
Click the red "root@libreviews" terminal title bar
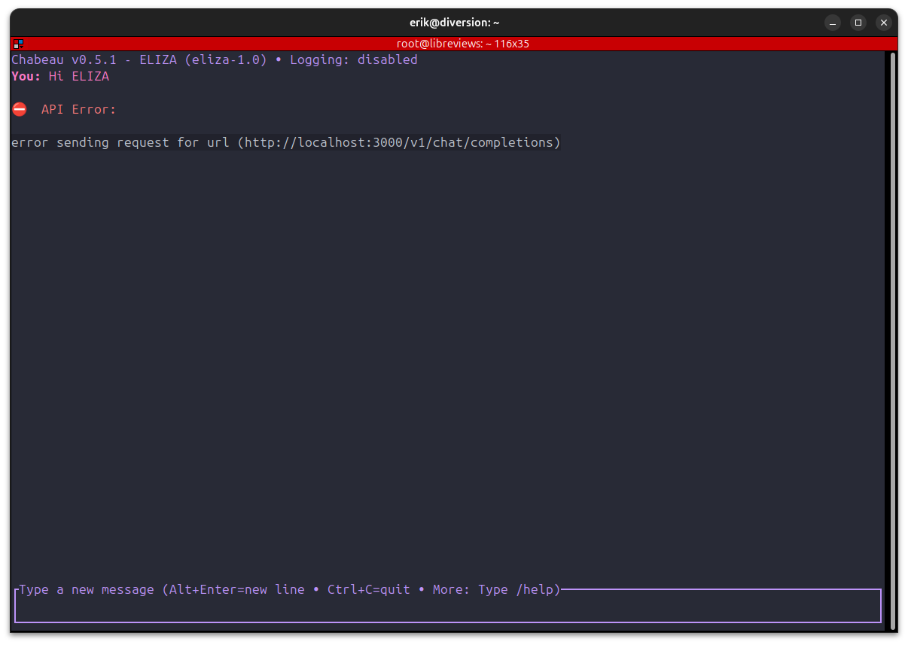pyautogui.click(x=462, y=44)
